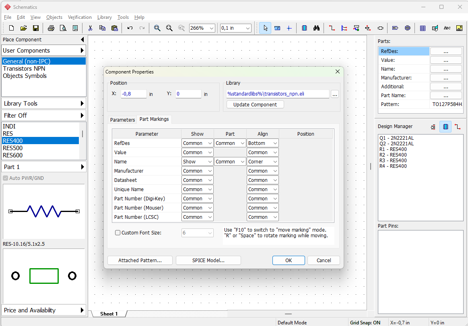
Task: Select R3 - RES400 in Design Manager
Action: click(393, 161)
